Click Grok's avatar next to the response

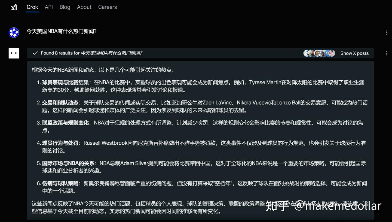[14, 53]
